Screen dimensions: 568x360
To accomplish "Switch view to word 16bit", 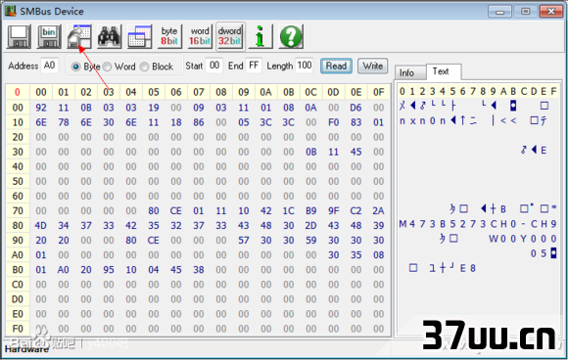I will pos(200,36).
